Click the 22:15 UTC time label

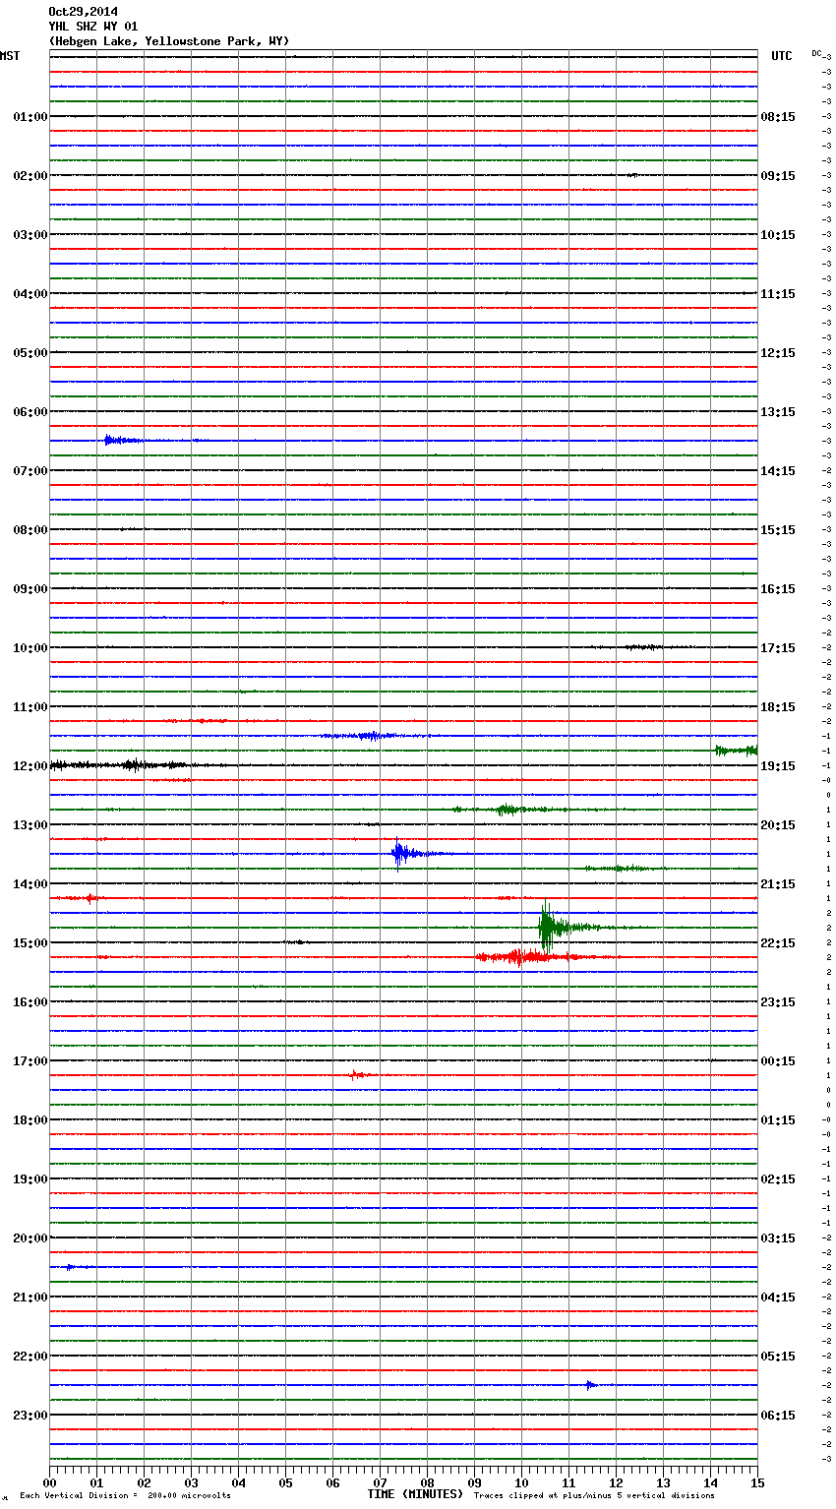click(778, 943)
